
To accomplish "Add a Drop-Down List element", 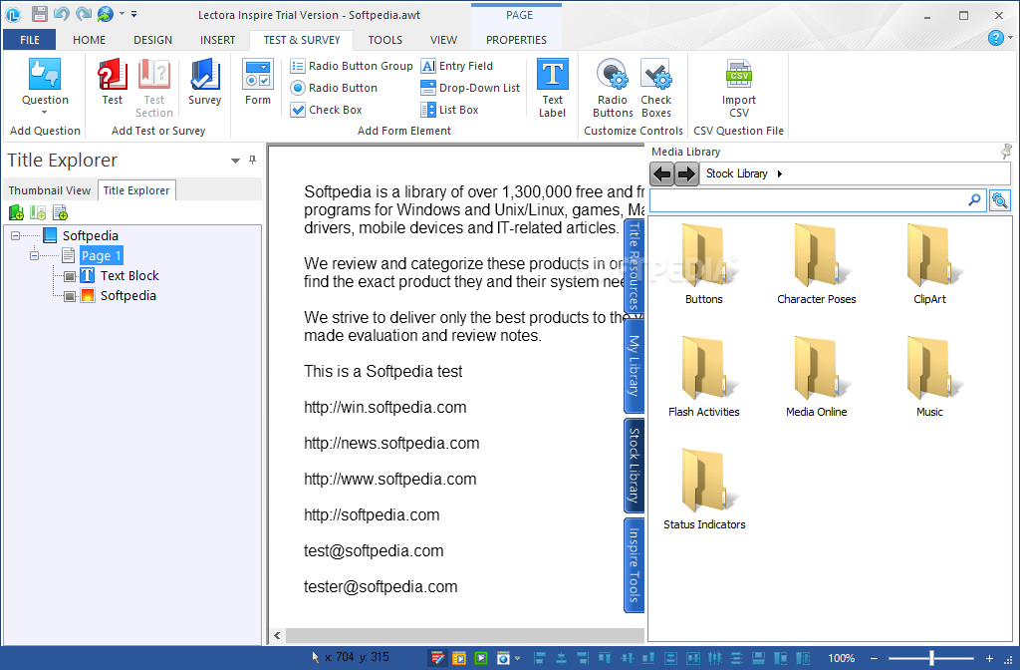I will (x=470, y=88).
